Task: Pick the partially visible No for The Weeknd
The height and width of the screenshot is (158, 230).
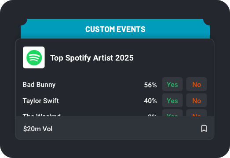Action: 197,113
